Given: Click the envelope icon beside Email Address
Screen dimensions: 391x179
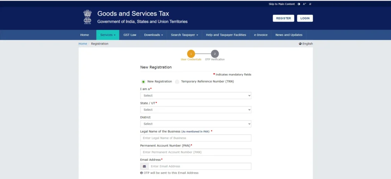Looking at the screenshot, I should pyautogui.click(x=144, y=166).
